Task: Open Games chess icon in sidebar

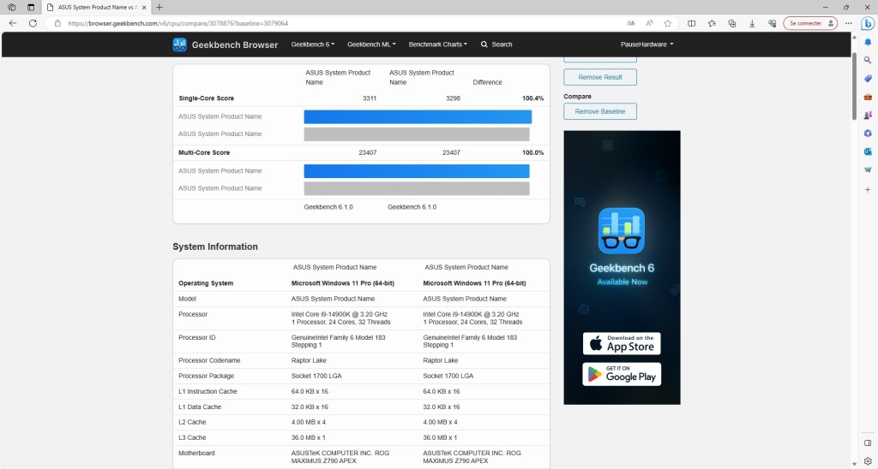Action: click(x=868, y=116)
